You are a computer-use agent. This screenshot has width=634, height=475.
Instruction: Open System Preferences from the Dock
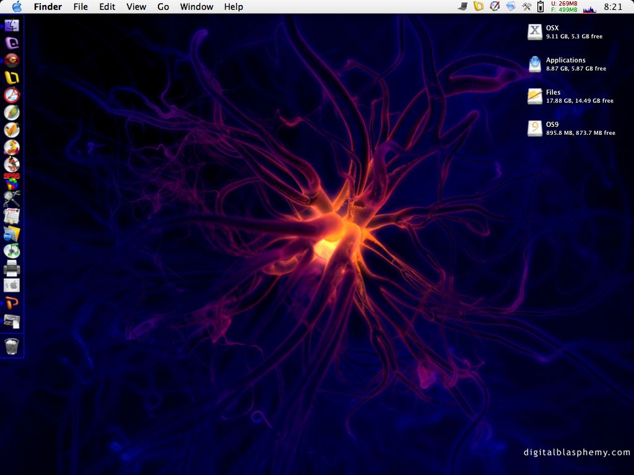tap(12, 285)
